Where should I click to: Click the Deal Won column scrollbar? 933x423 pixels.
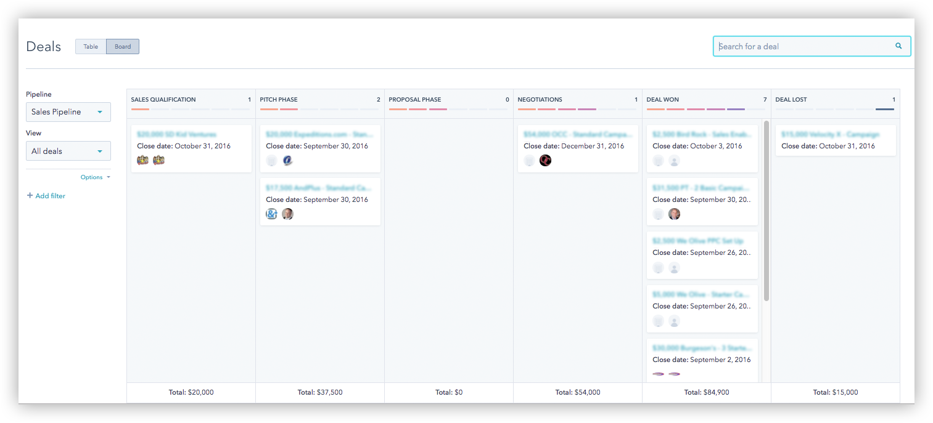(767, 211)
